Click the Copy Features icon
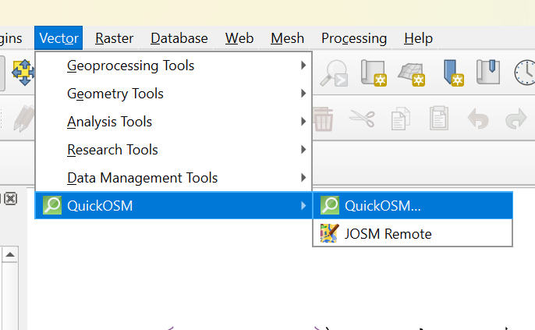This screenshot has width=535, height=330. click(401, 119)
